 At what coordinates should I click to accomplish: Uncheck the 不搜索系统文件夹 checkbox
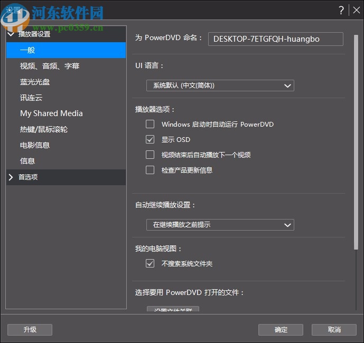tap(150, 263)
